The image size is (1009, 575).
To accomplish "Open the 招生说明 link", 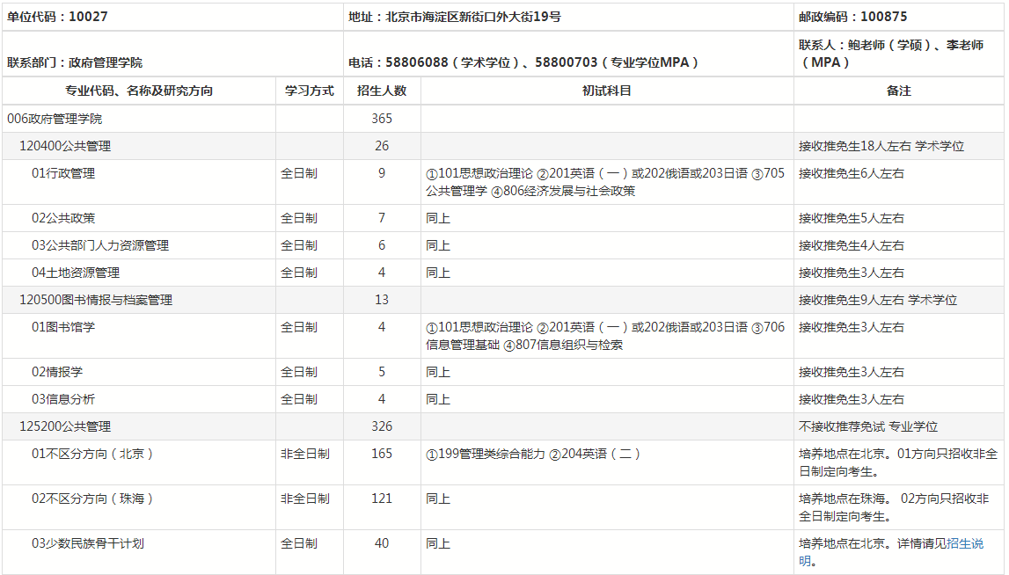I will pyautogui.click(x=965, y=544).
